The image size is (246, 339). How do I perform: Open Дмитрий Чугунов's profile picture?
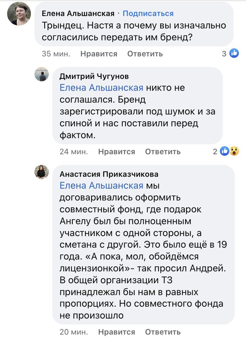41,74
